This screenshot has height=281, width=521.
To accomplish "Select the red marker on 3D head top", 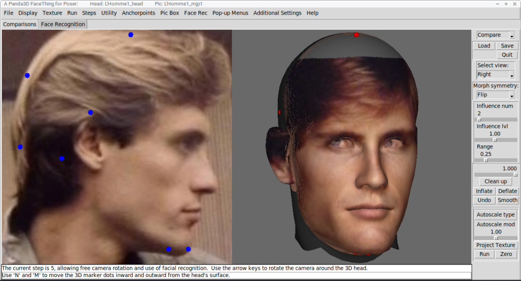I will point(356,35).
